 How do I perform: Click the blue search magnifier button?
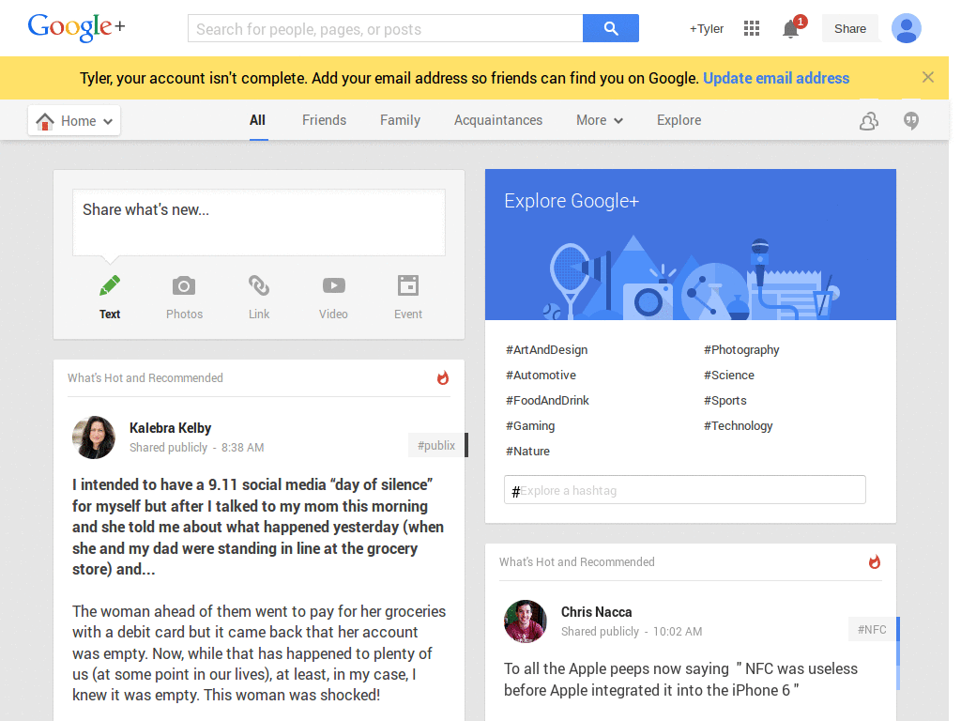610,28
